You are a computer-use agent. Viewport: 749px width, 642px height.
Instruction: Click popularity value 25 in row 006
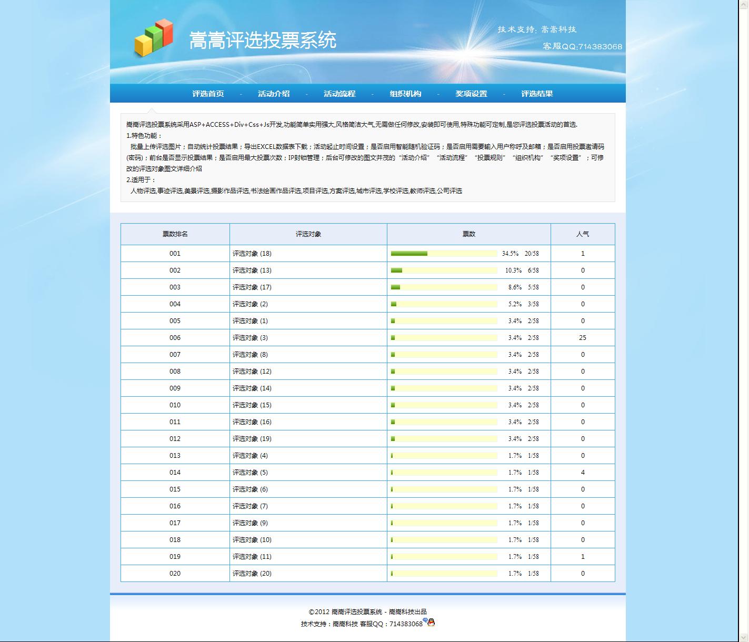582,338
